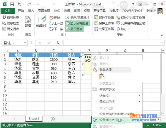Open the Undo history dropdown arrow
This screenshot has width=166, height=128.
pyautogui.click(x=23, y=4)
